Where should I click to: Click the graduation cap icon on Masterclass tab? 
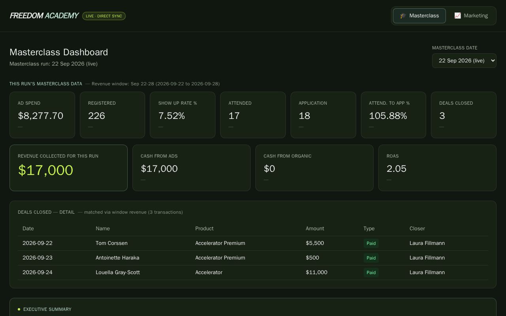(x=403, y=16)
